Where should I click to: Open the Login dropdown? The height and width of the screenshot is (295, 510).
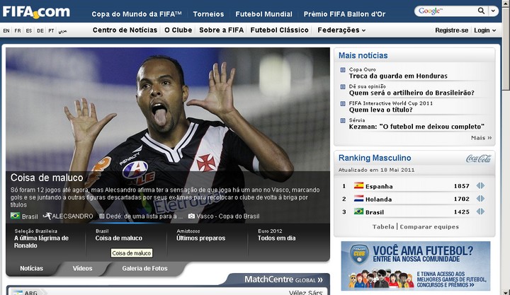click(484, 30)
